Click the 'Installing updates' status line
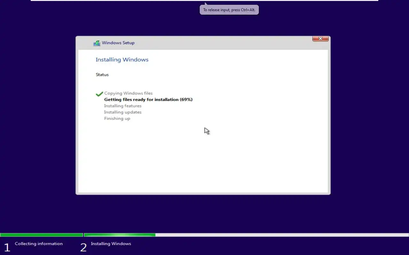The height and width of the screenshot is (255, 409). pyautogui.click(x=123, y=112)
